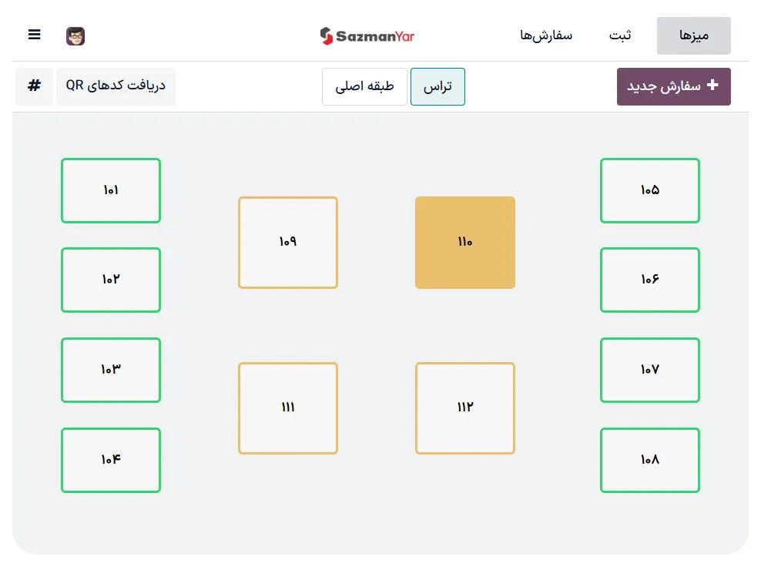
Task: Select table 103
Action: coord(111,370)
